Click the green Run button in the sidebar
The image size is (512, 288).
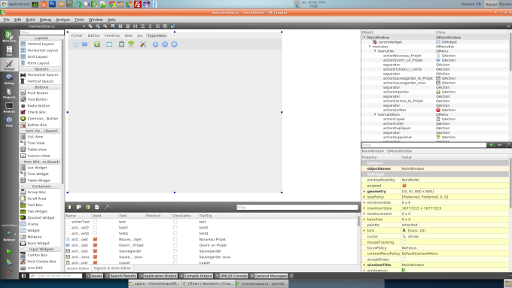(9, 252)
